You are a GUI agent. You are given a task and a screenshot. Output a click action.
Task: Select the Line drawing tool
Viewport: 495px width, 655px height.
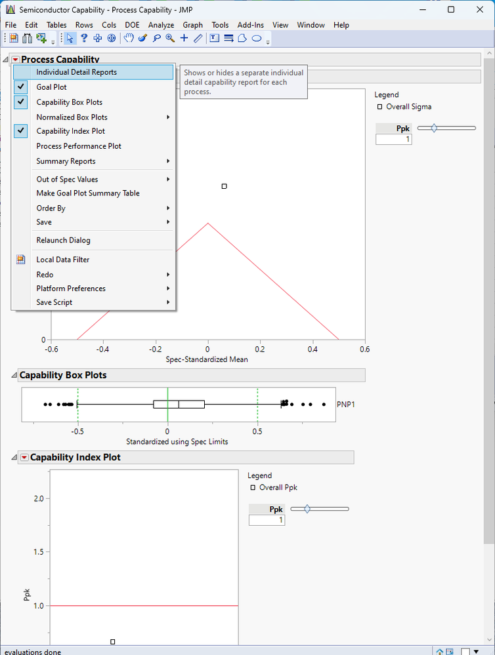point(198,39)
